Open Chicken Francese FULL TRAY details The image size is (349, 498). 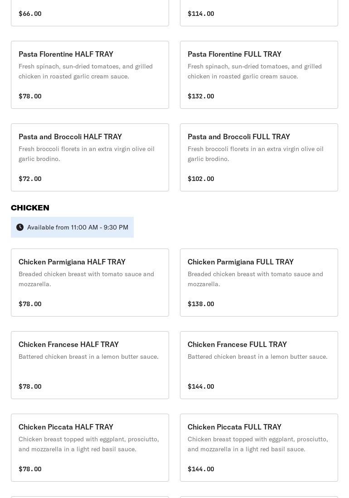point(259,365)
